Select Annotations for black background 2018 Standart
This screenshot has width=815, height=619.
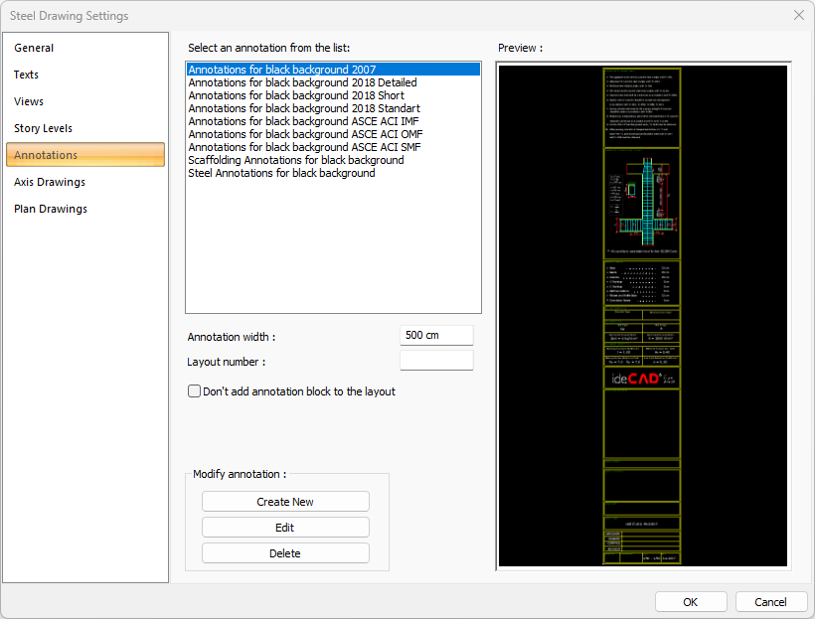[303, 108]
